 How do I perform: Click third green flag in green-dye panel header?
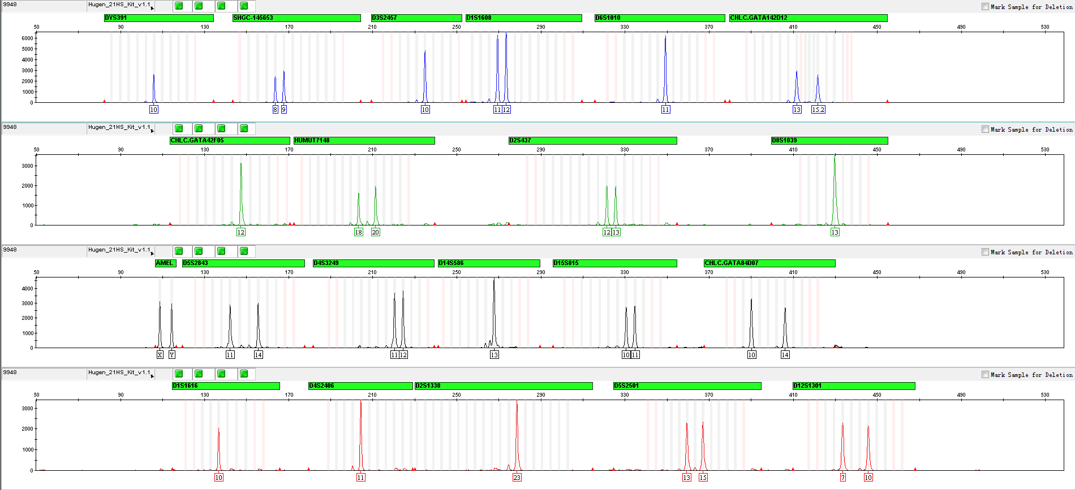pyautogui.click(x=221, y=128)
